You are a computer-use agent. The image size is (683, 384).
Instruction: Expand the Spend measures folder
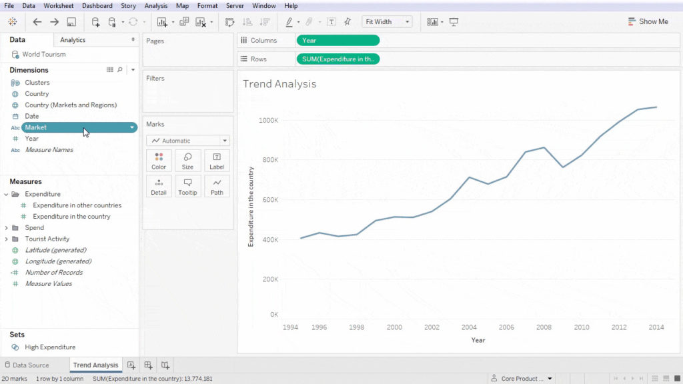pyautogui.click(x=5, y=227)
